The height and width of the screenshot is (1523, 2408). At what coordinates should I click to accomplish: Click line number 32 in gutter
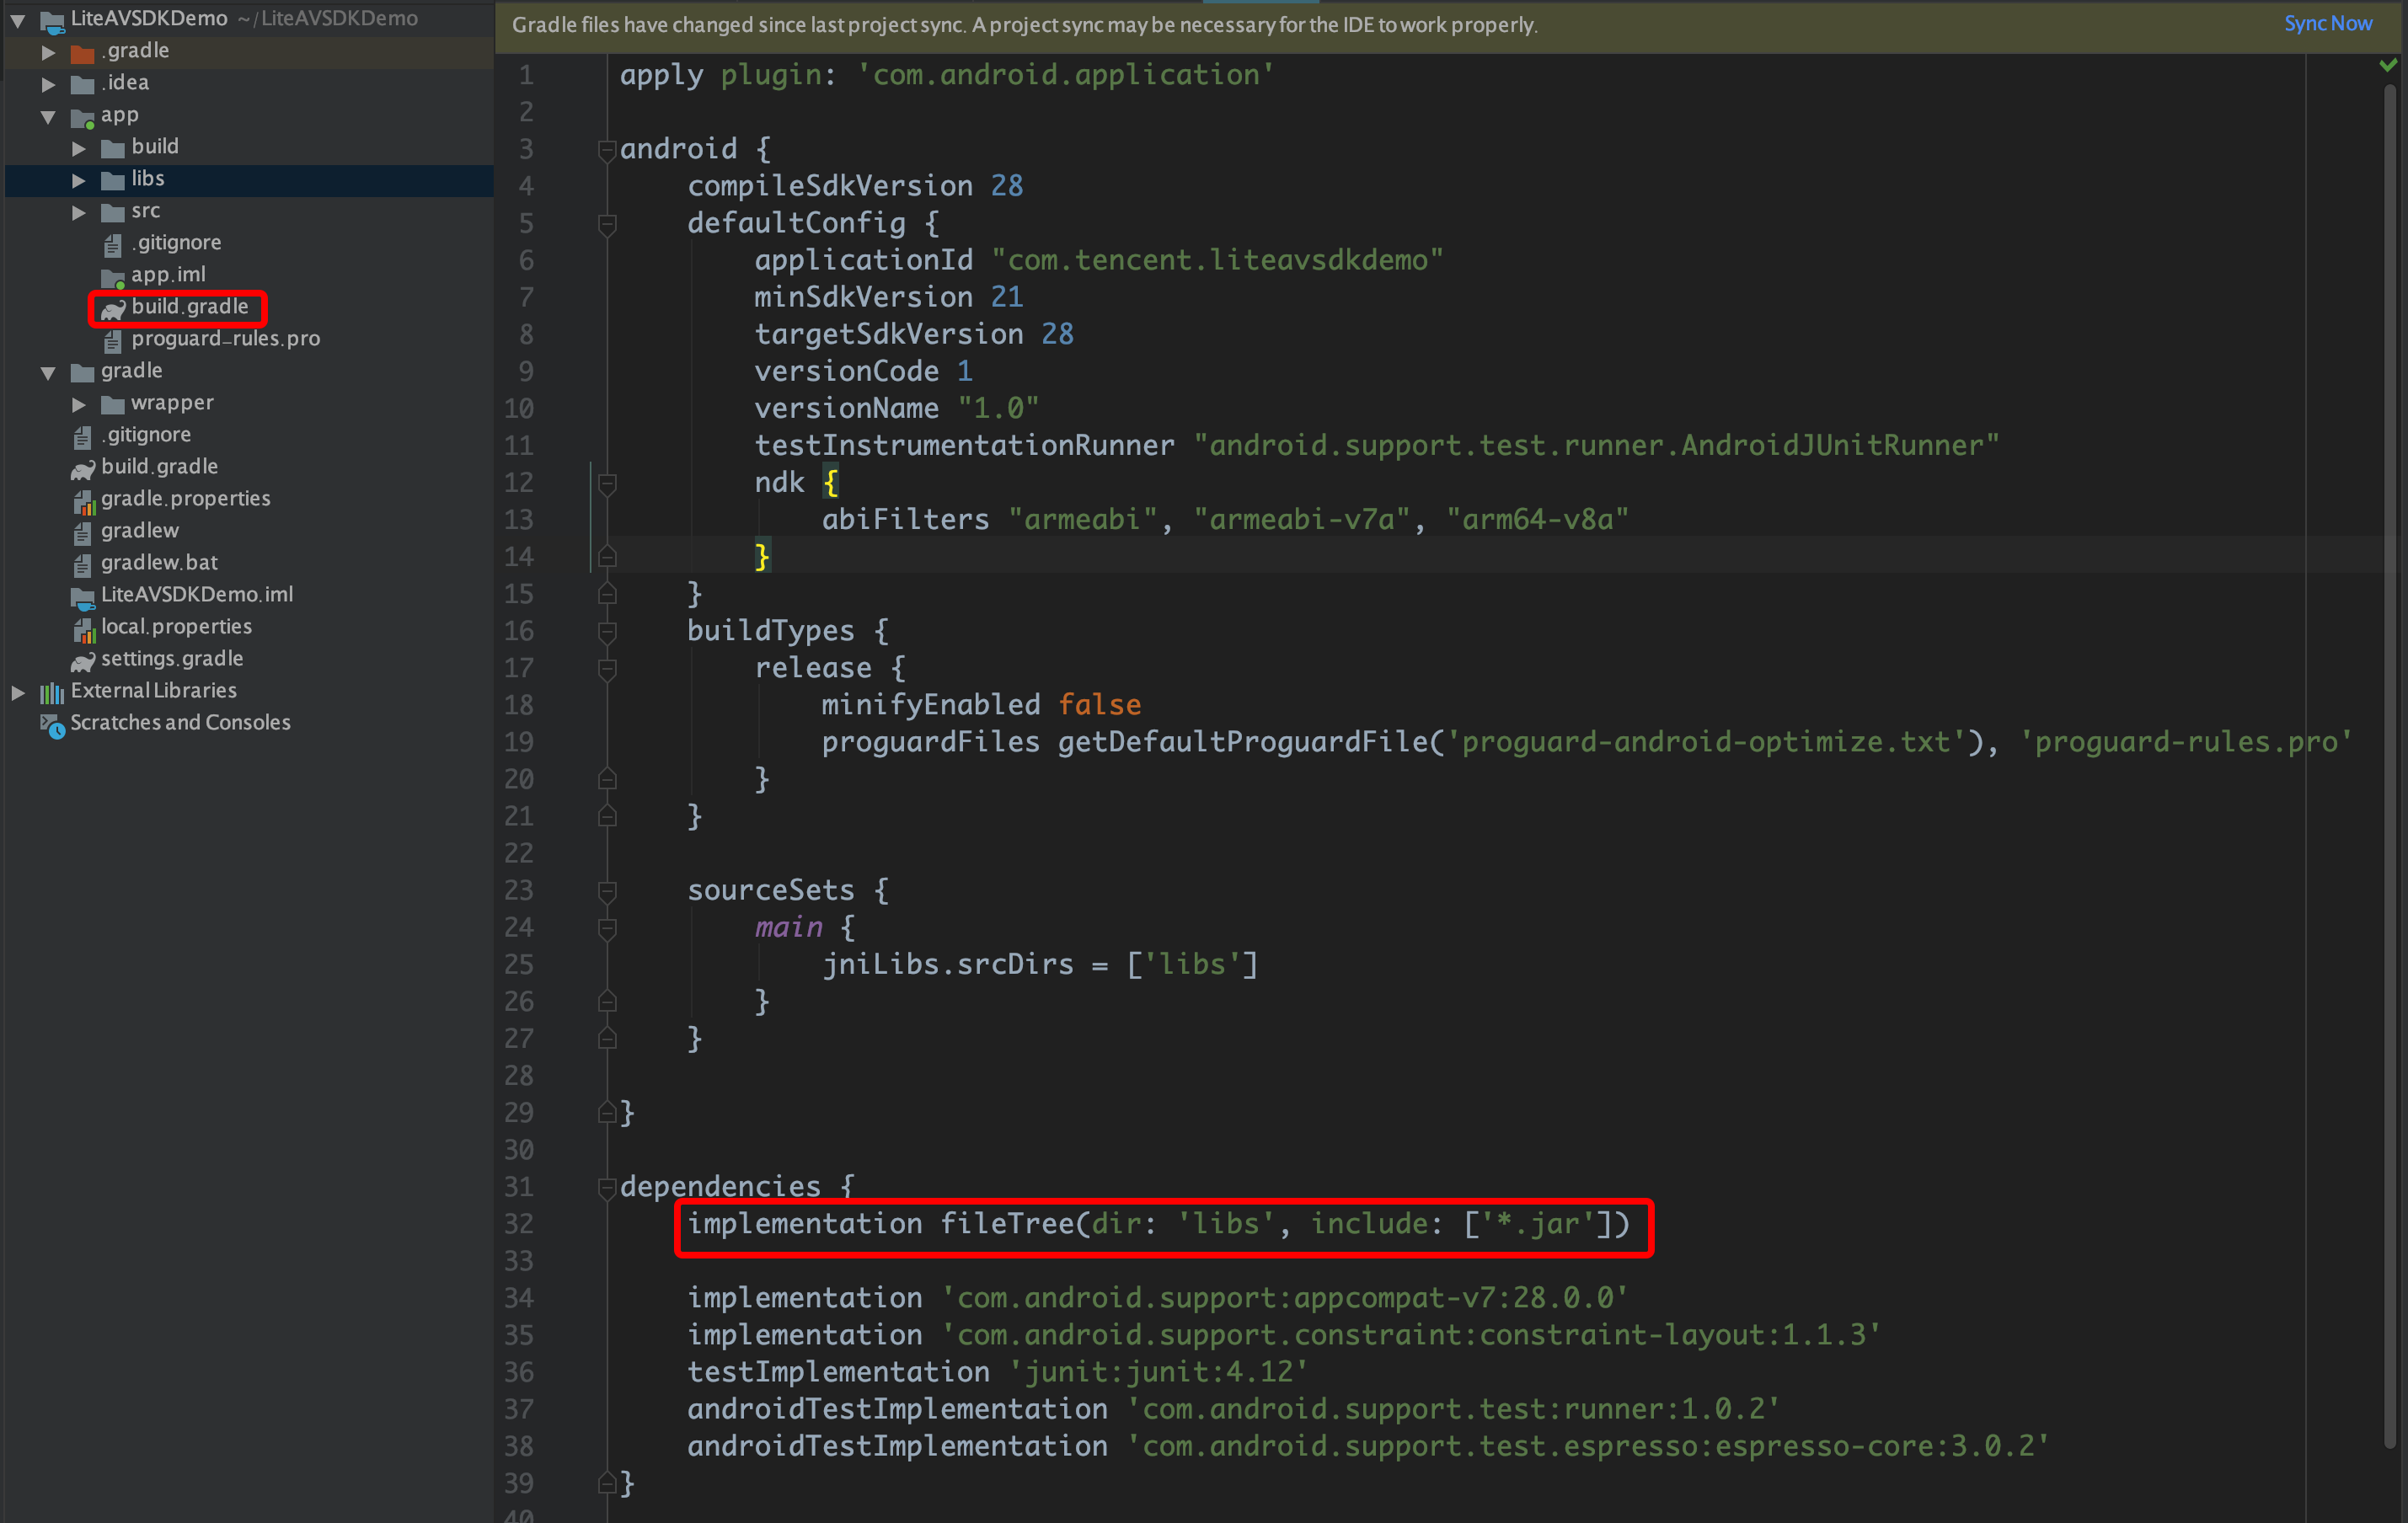(x=519, y=1224)
